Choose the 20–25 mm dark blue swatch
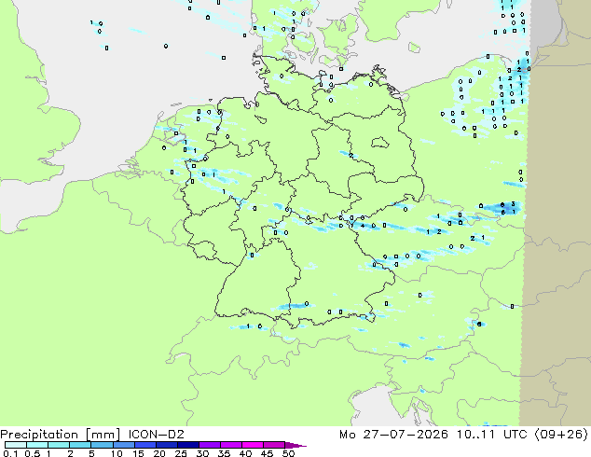The height and width of the screenshot is (457, 591). coord(166,445)
